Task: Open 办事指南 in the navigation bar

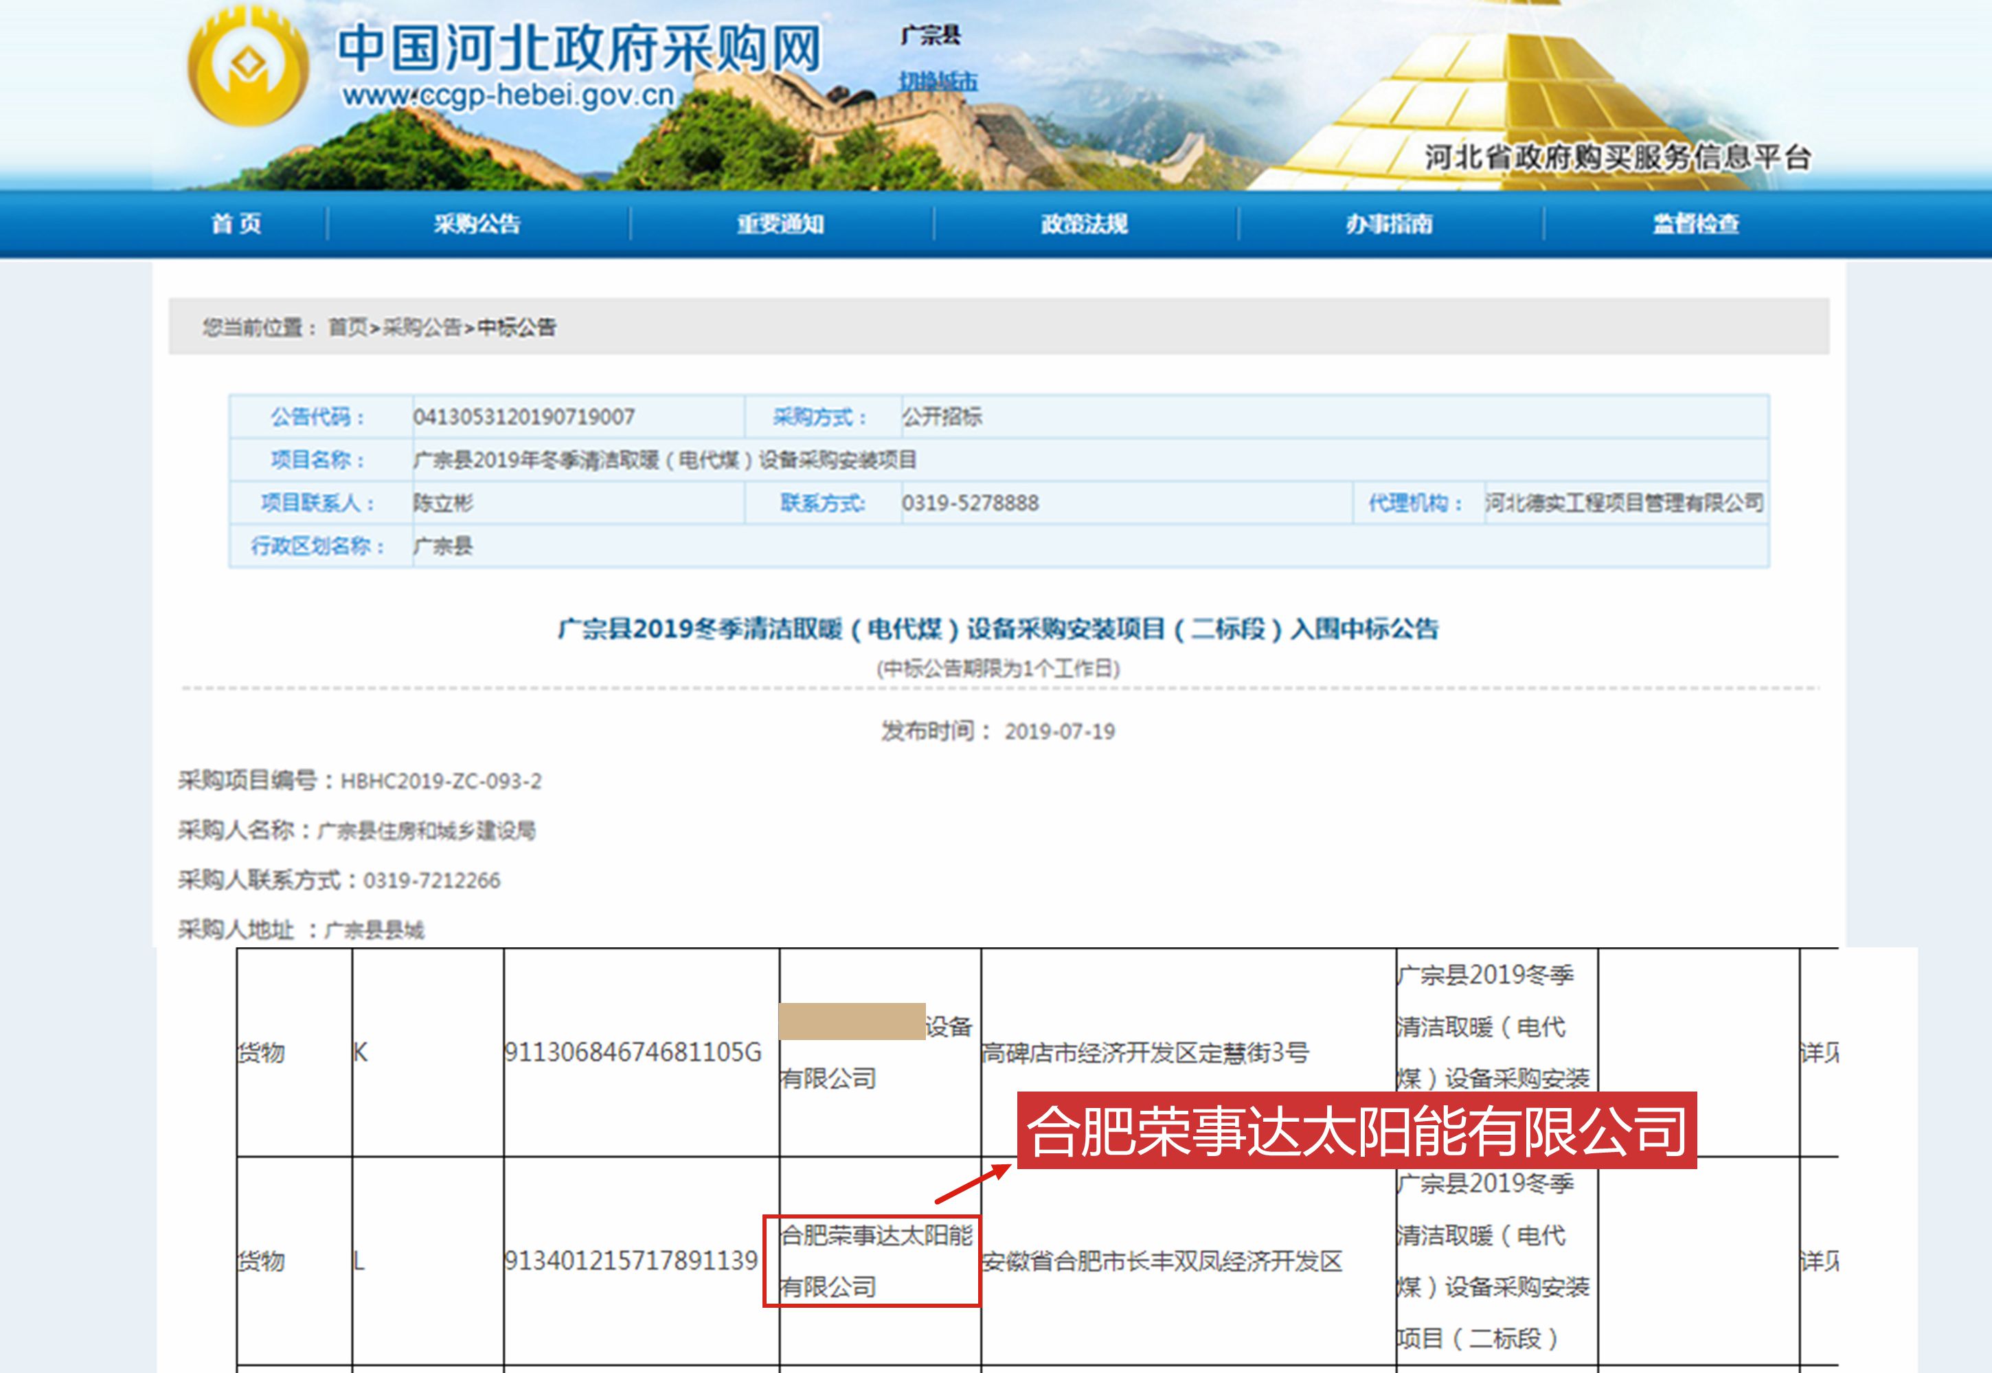Action: [x=1388, y=224]
